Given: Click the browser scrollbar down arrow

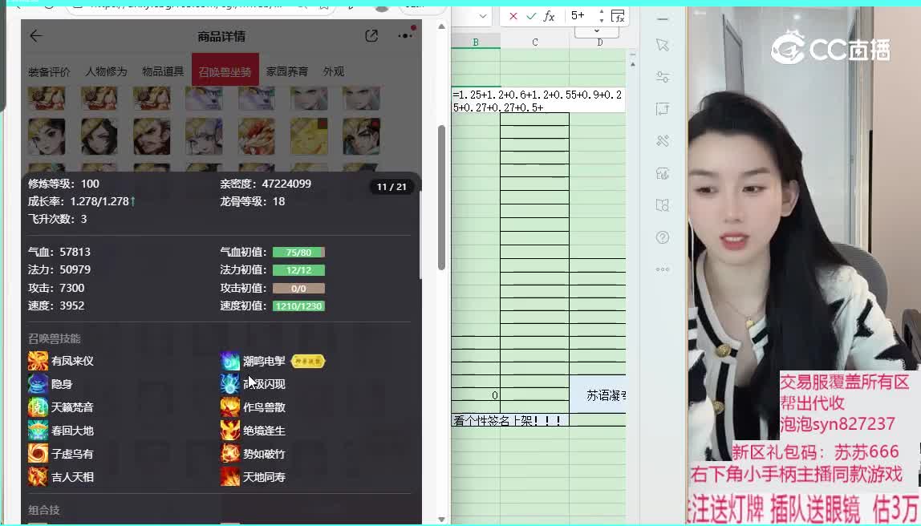Looking at the screenshot, I should (441, 520).
